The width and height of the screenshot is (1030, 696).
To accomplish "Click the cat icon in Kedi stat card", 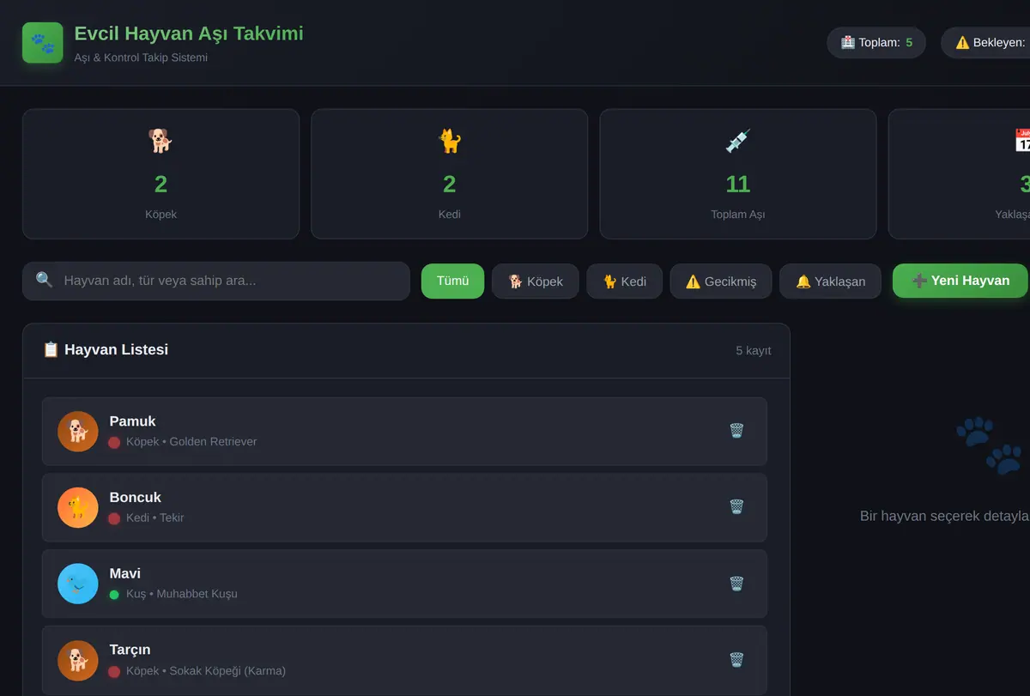I will [449, 141].
